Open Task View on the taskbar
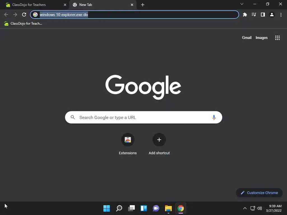 pyautogui.click(x=131, y=208)
